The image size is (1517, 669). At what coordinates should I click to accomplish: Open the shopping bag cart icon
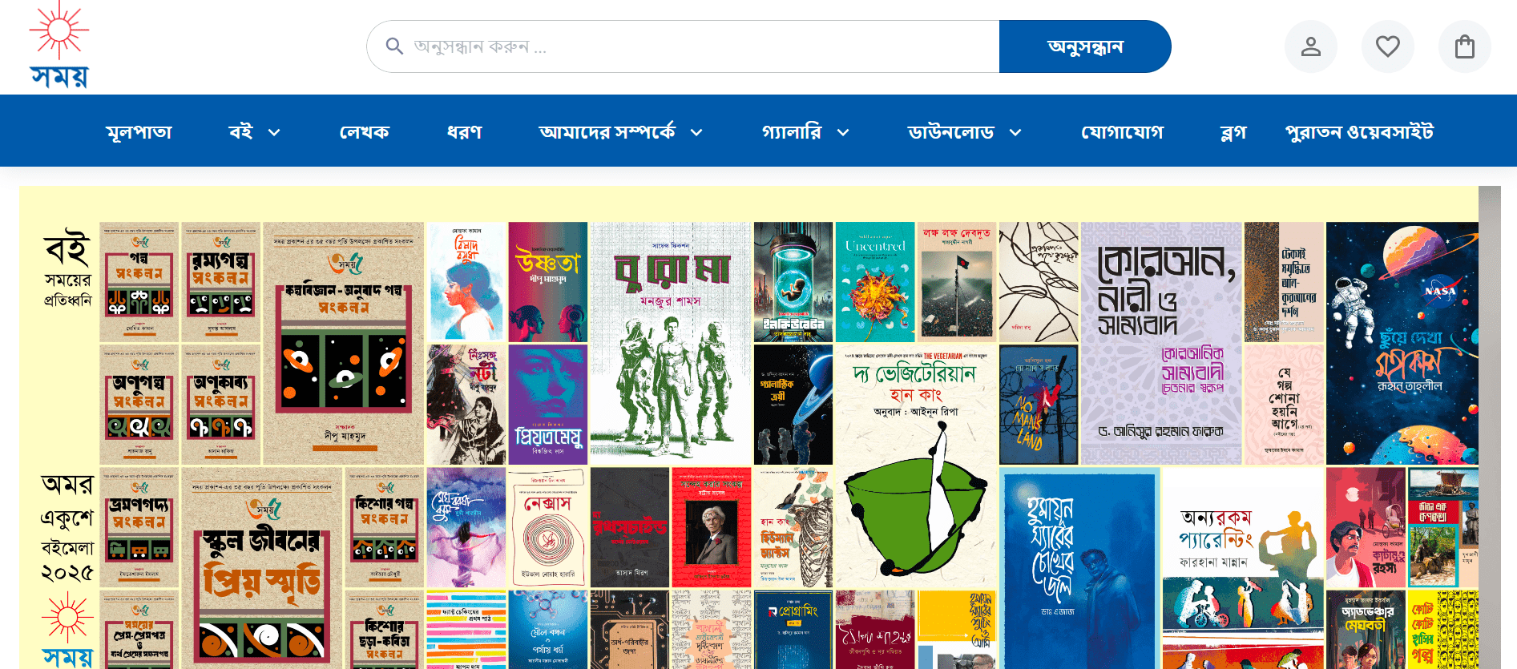[x=1465, y=46]
